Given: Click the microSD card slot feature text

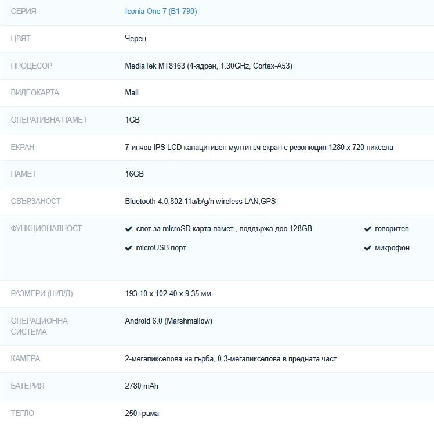Looking at the screenshot, I should tap(224, 229).
